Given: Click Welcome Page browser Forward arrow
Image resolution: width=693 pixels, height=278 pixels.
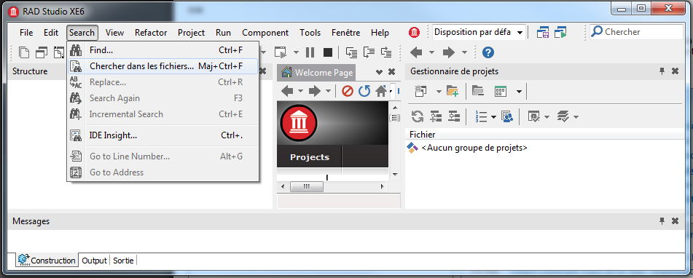Looking at the screenshot, I should pyautogui.click(x=315, y=92).
